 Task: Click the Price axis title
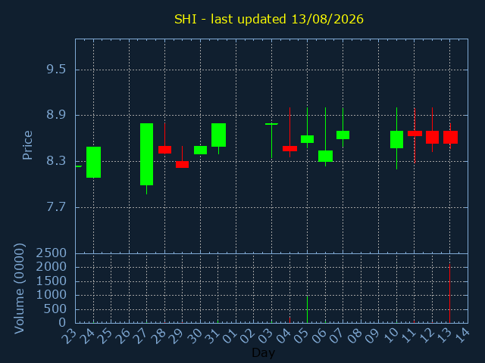click(27, 145)
